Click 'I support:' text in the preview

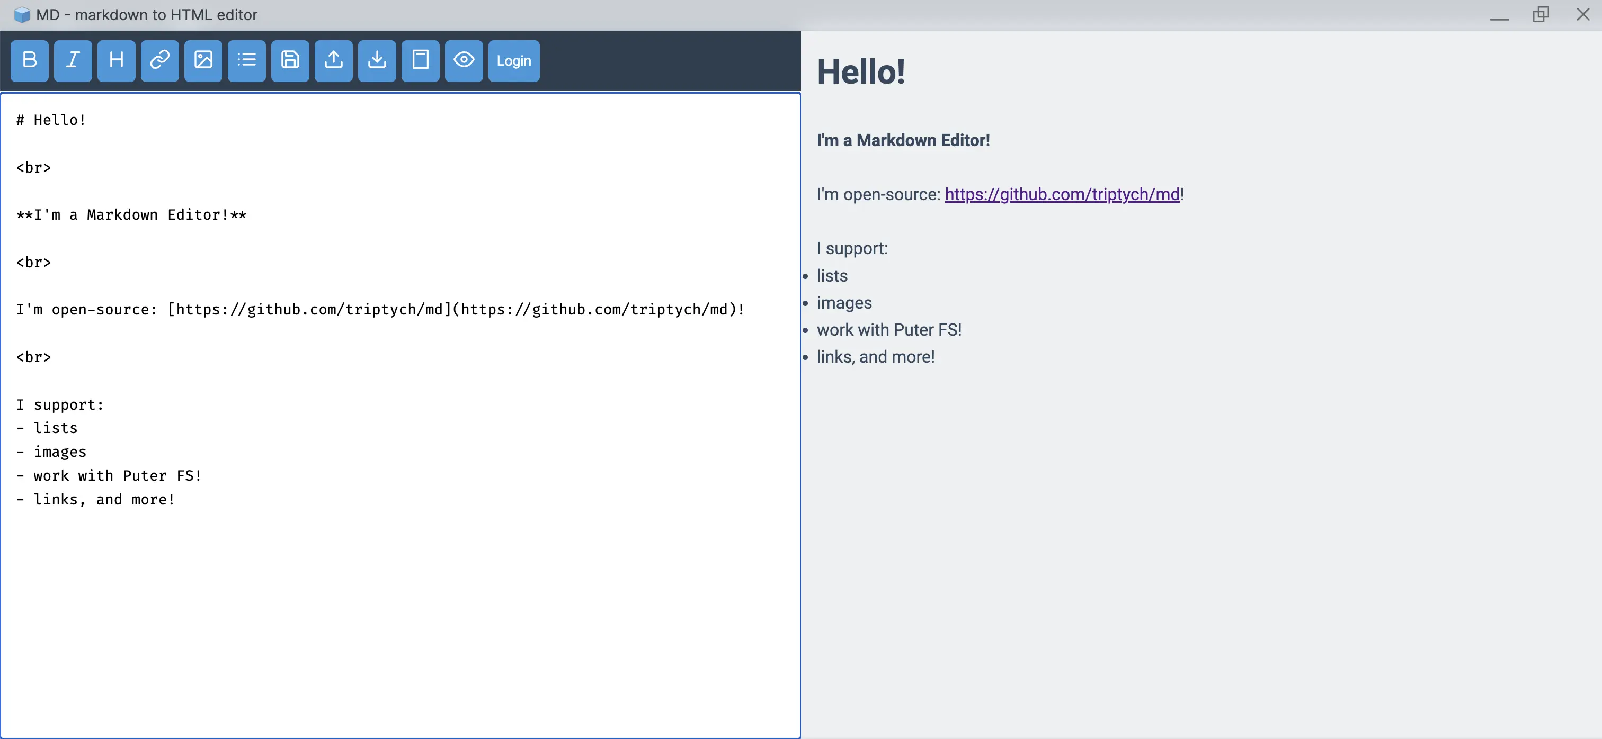pyautogui.click(x=852, y=249)
